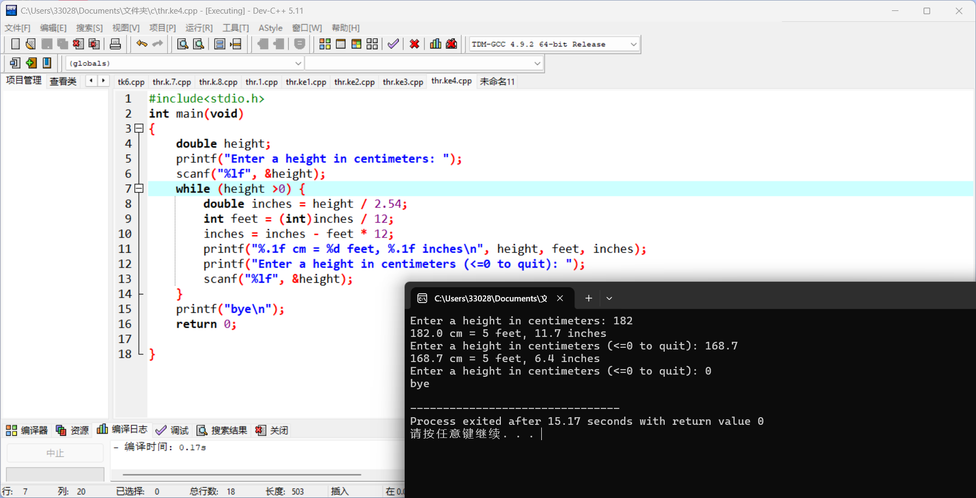Image resolution: width=976 pixels, height=498 pixels.
Task: Click the Goto line toolbar icon
Action: [236, 44]
